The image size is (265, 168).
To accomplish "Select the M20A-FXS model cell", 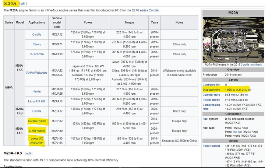I will click(x=20, y=131).
